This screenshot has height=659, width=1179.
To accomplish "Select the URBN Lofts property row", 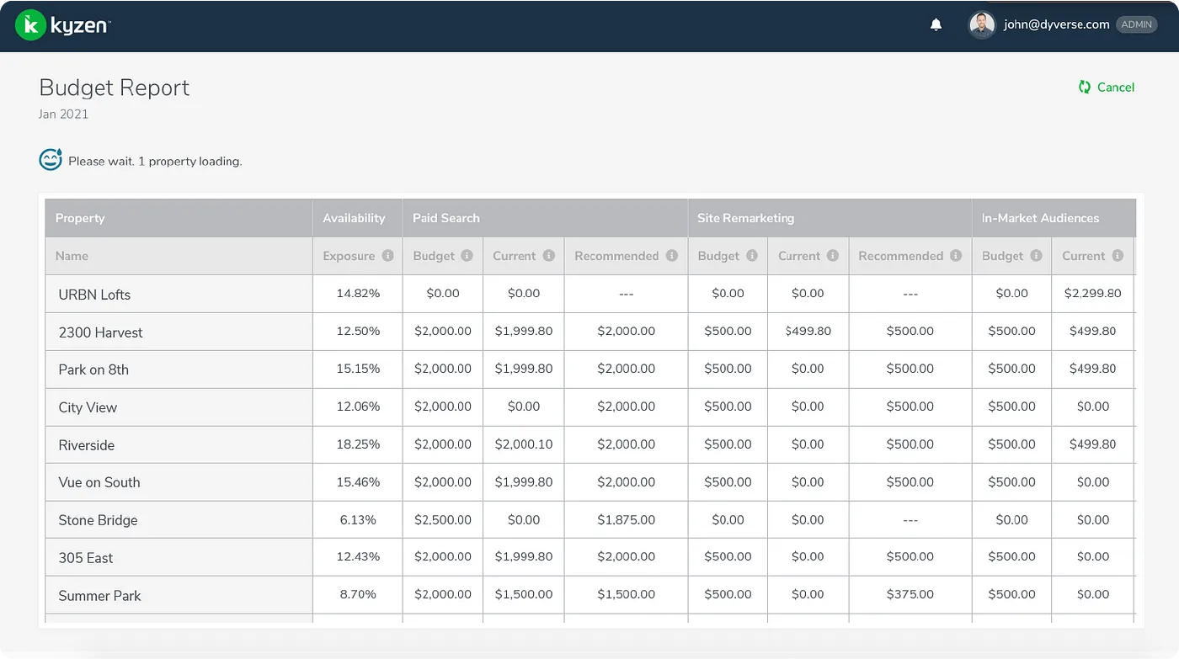I will pyautogui.click(x=94, y=295).
